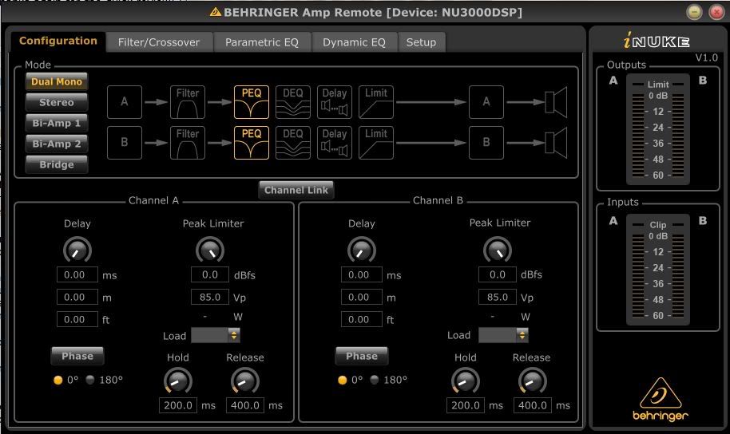This screenshot has width=730, height=434.
Task: Open the channel B Filter block
Action: coord(188,143)
